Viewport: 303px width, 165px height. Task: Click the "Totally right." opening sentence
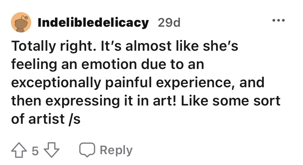click(x=50, y=46)
